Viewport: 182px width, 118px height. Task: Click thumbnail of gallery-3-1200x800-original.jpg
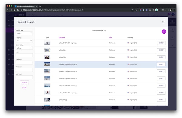[x=47, y=86]
